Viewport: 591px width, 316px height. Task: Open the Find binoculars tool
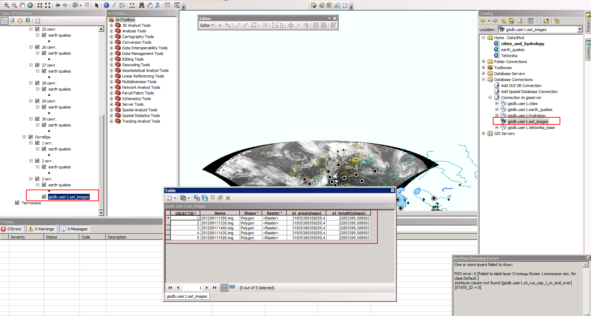[x=142, y=5]
